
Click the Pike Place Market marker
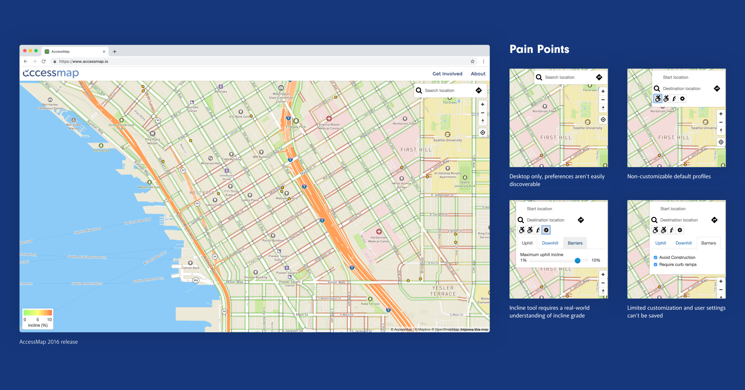pos(153,133)
